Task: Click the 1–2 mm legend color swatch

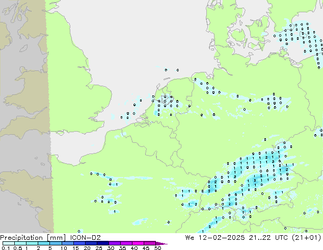Action: 32,243
